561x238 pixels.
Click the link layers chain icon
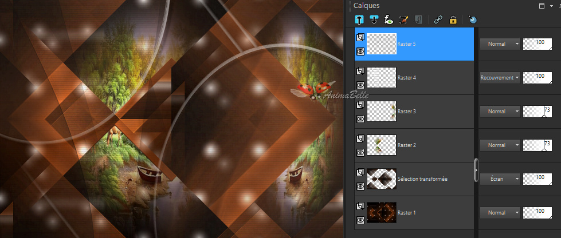coord(438,19)
